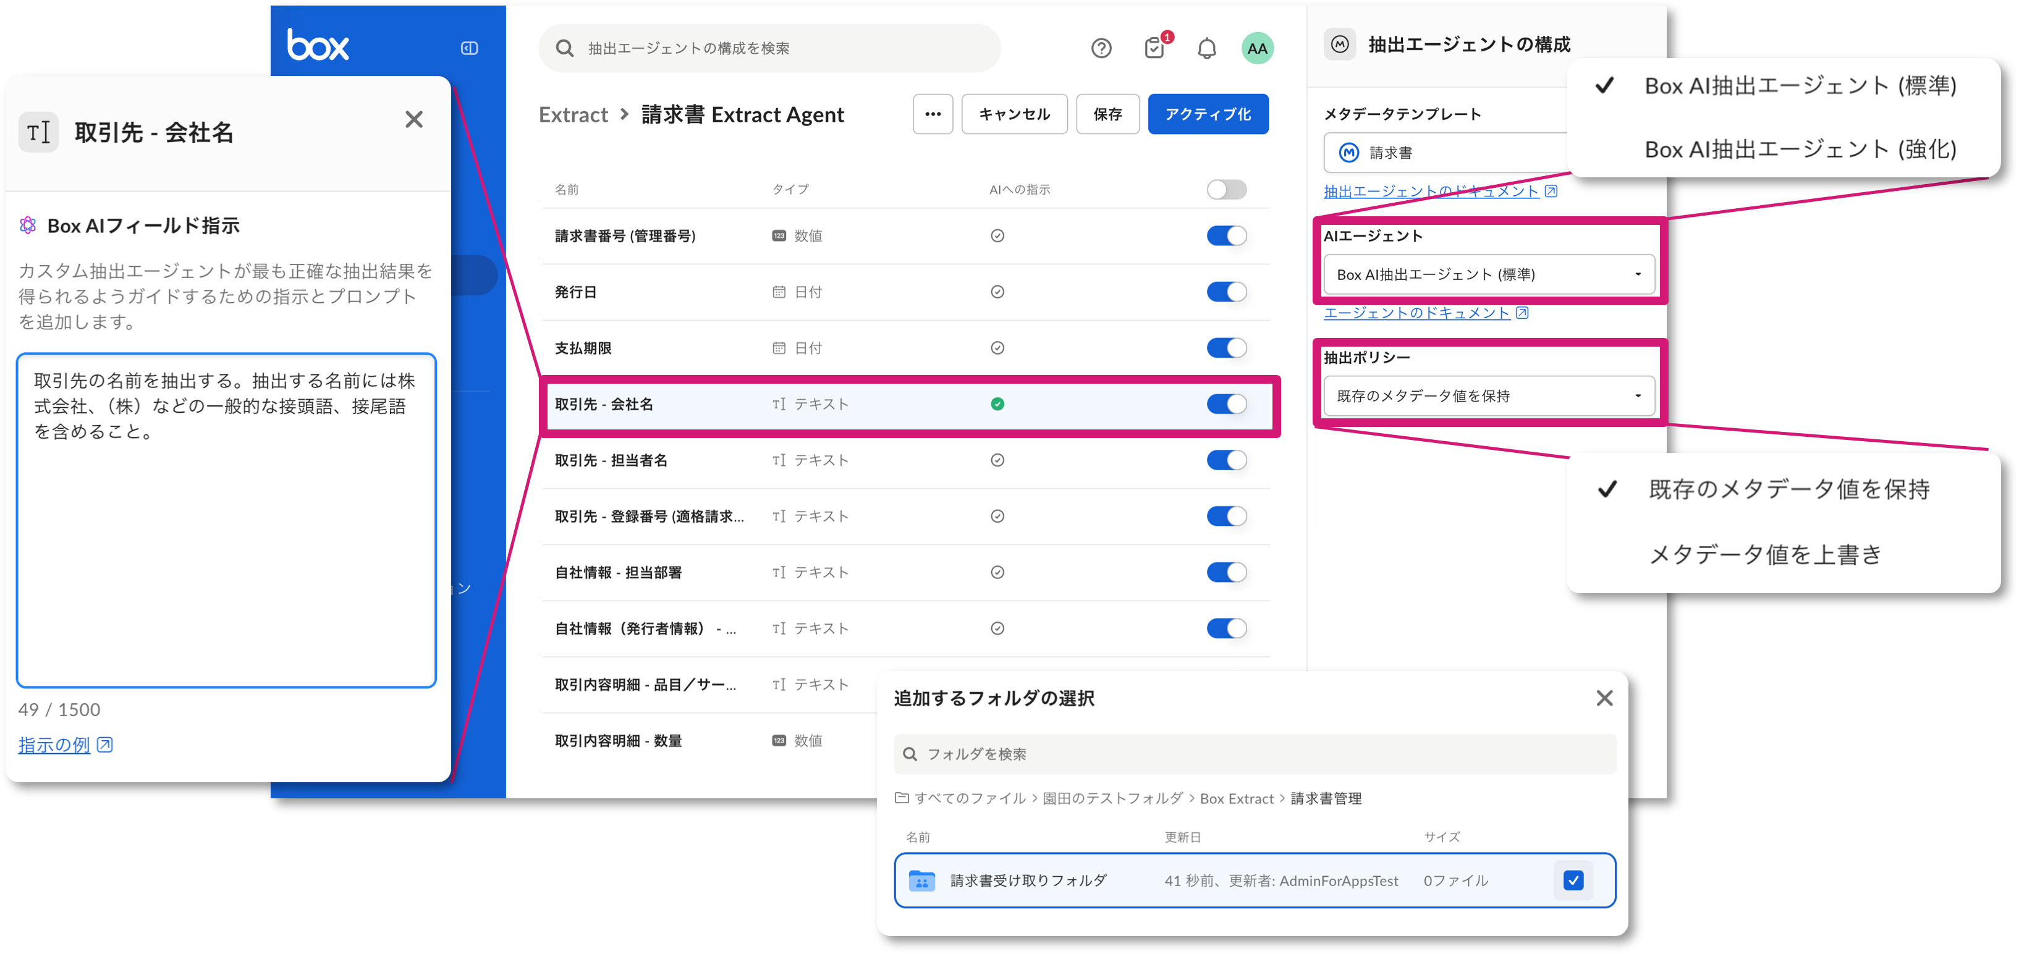Close the 追加するフォルダの選択 dialog
Screen dimensions: 2019x954
click(1604, 698)
